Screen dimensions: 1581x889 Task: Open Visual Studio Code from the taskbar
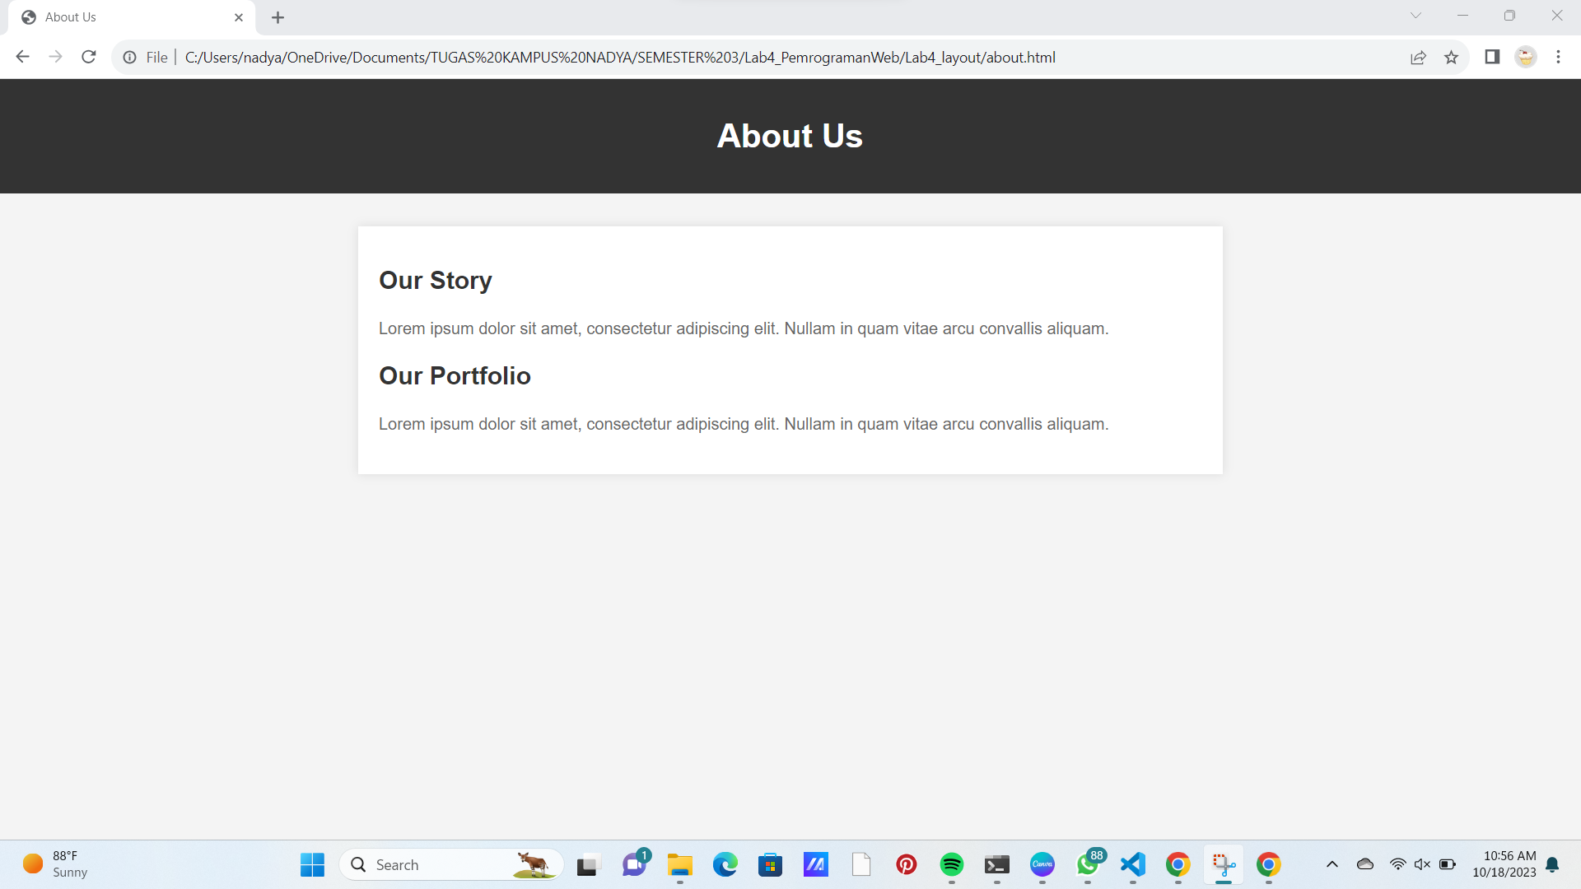pyautogui.click(x=1132, y=864)
